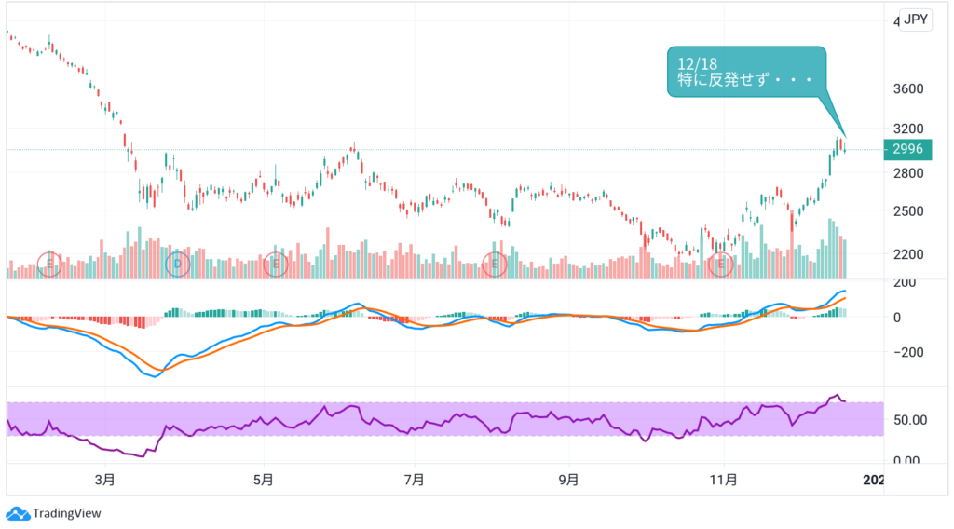Click the E earnings marker near 11月
This screenshot has width=954, height=529.
point(721,264)
